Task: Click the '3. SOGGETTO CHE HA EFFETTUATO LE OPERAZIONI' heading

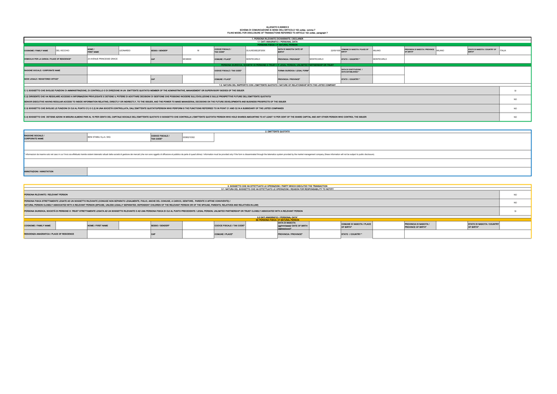Action: pyautogui.click(x=277, y=186)
